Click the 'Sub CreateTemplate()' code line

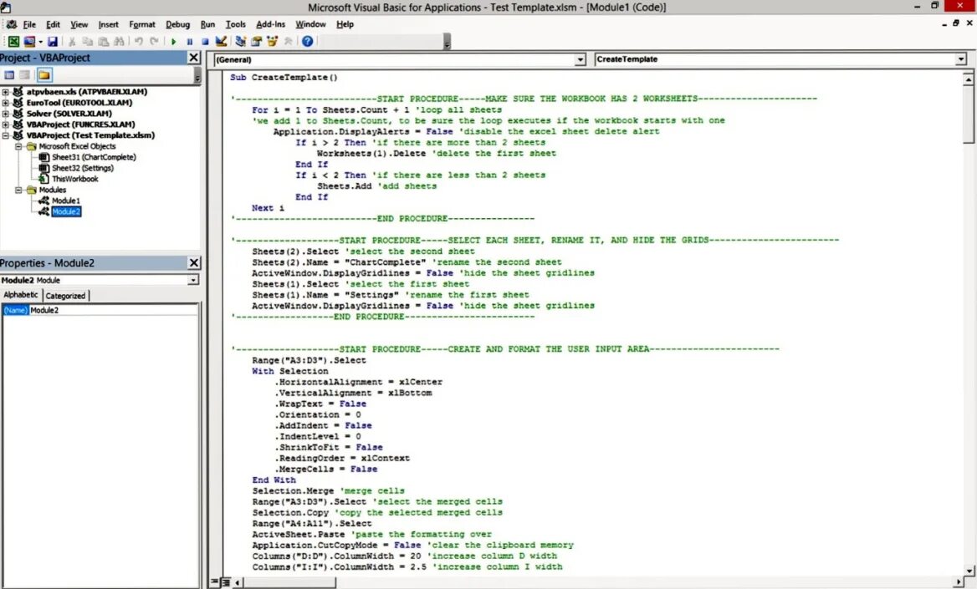coord(284,77)
